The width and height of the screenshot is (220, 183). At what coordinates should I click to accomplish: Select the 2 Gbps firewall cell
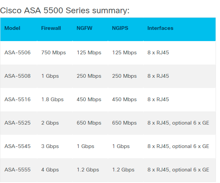click(x=50, y=123)
